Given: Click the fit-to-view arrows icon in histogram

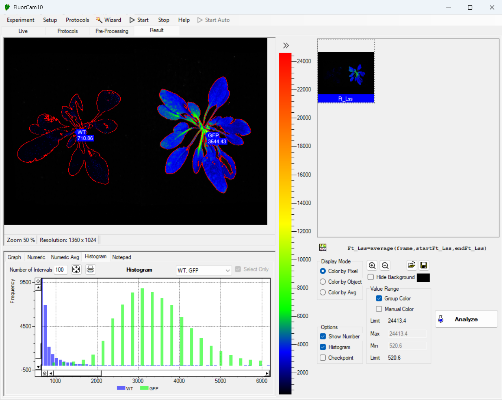Looking at the screenshot, I should tap(76, 270).
